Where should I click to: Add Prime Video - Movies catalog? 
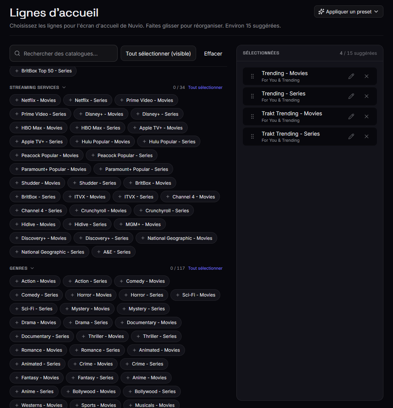(x=146, y=100)
